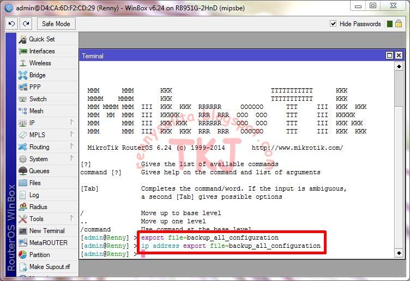Viewport: 410px width, 281px height.
Task: Close the Terminal sub-window
Action: point(399,56)
